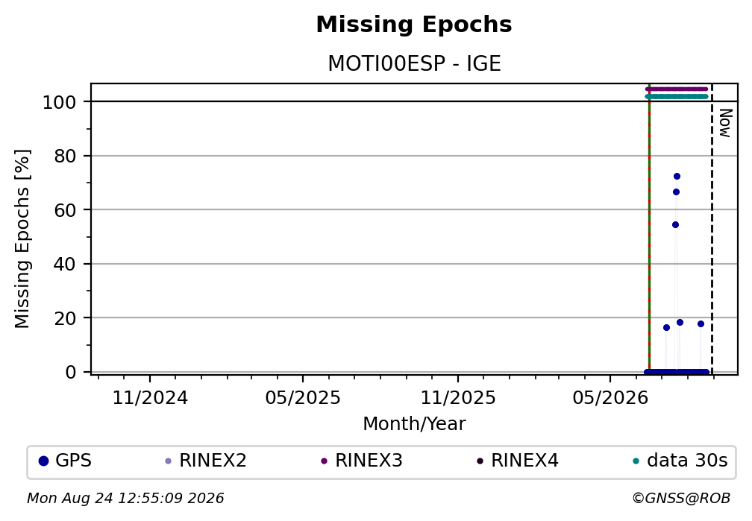Click the GPS legend dot marker

point(43,461)
